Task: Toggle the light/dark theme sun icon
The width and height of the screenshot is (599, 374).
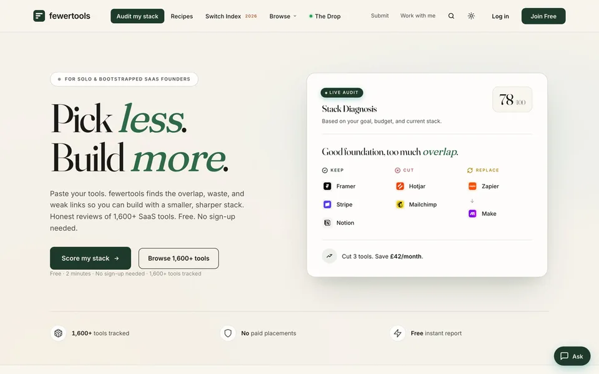Action: point(471,16)
